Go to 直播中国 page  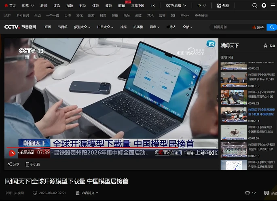(137, 6)
